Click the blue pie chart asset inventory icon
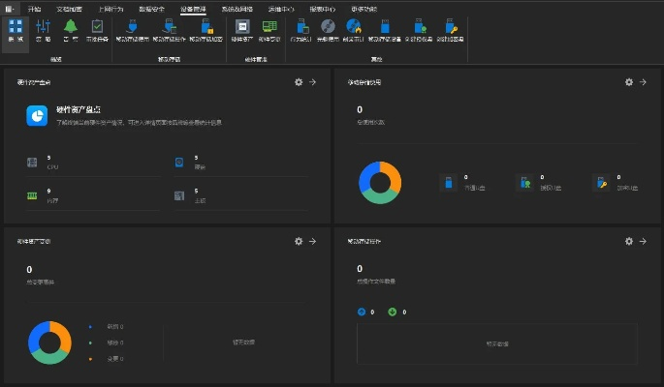The width and height of the screenshot is (664, 387). coord(37,115)
